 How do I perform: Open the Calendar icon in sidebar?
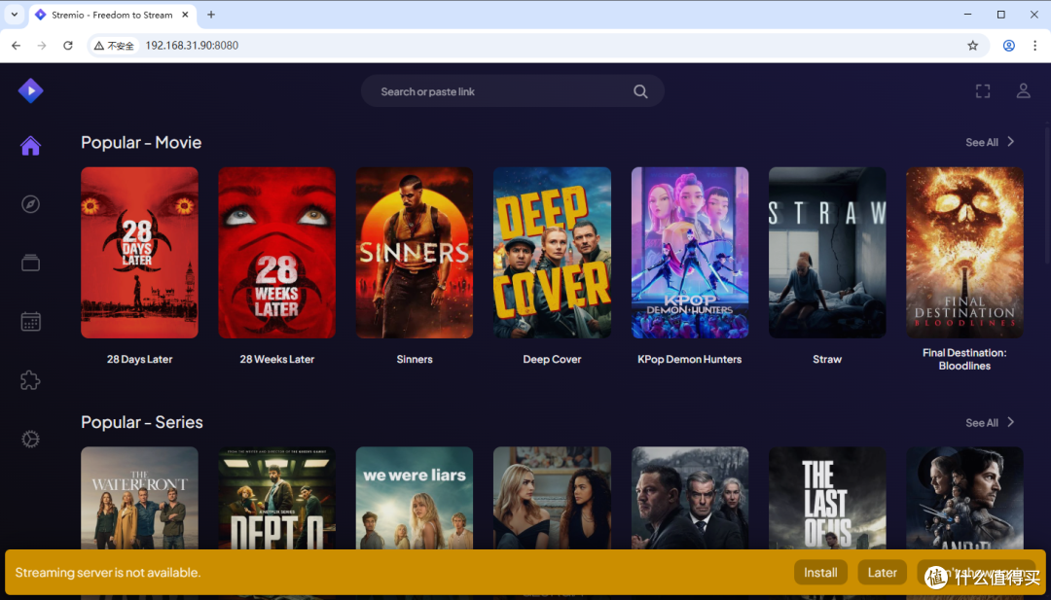pyautogui.click(x=30, y=322)
